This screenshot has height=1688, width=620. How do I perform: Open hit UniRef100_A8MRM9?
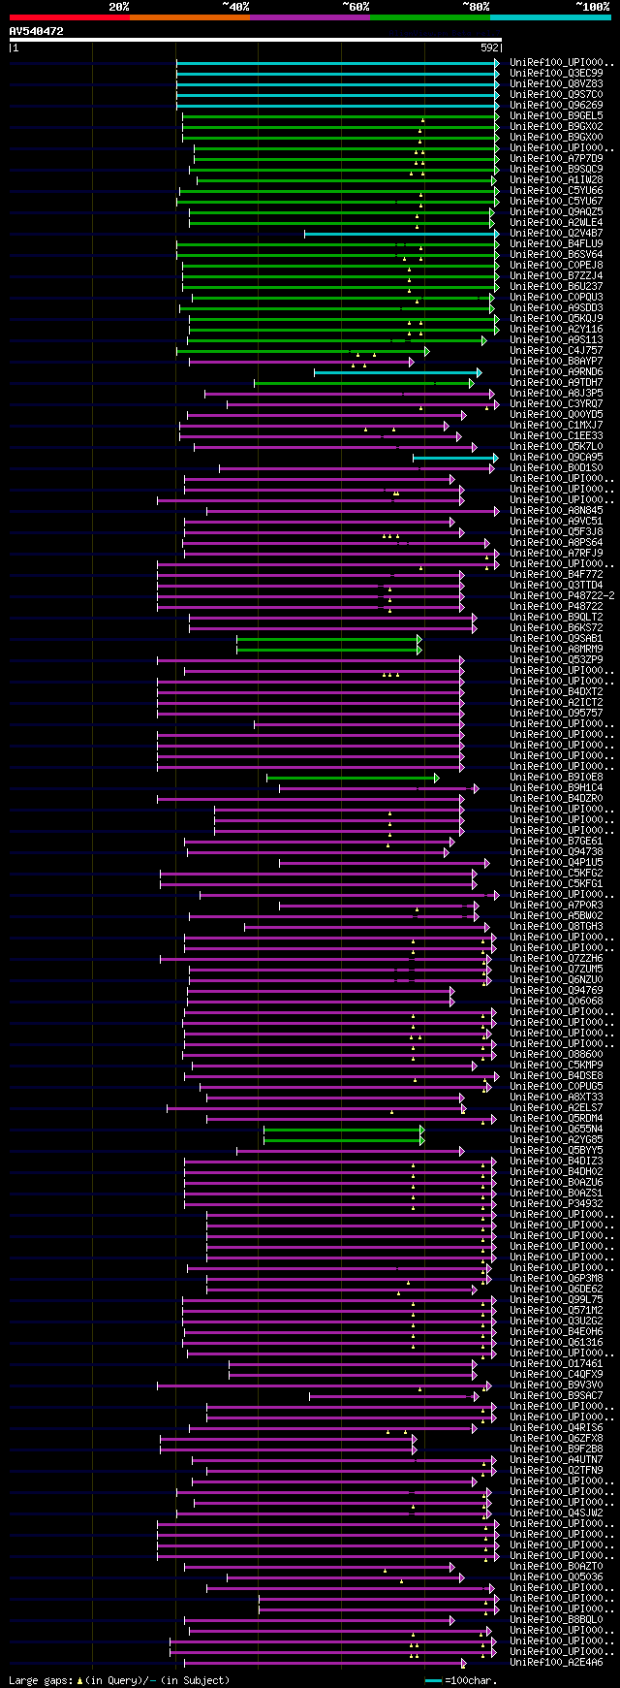(556, 649)
